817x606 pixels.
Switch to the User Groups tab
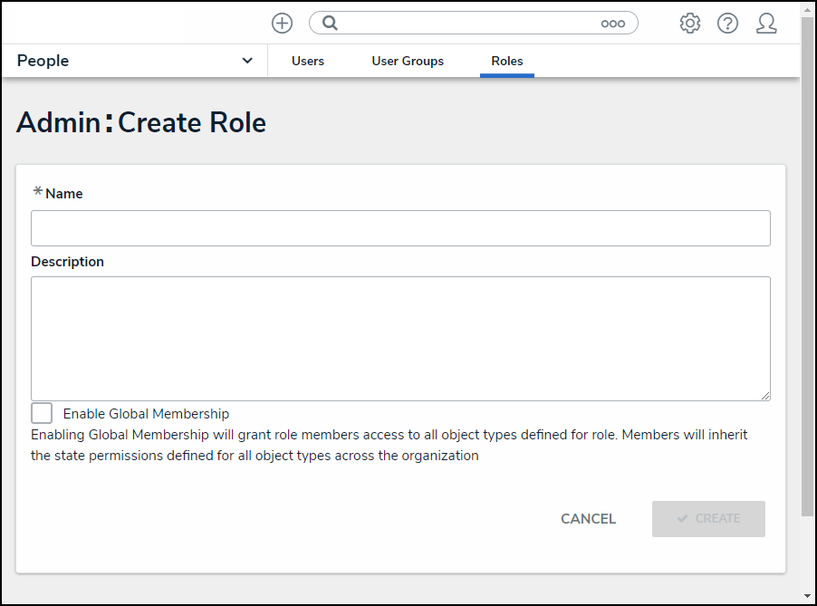[408, 61]
